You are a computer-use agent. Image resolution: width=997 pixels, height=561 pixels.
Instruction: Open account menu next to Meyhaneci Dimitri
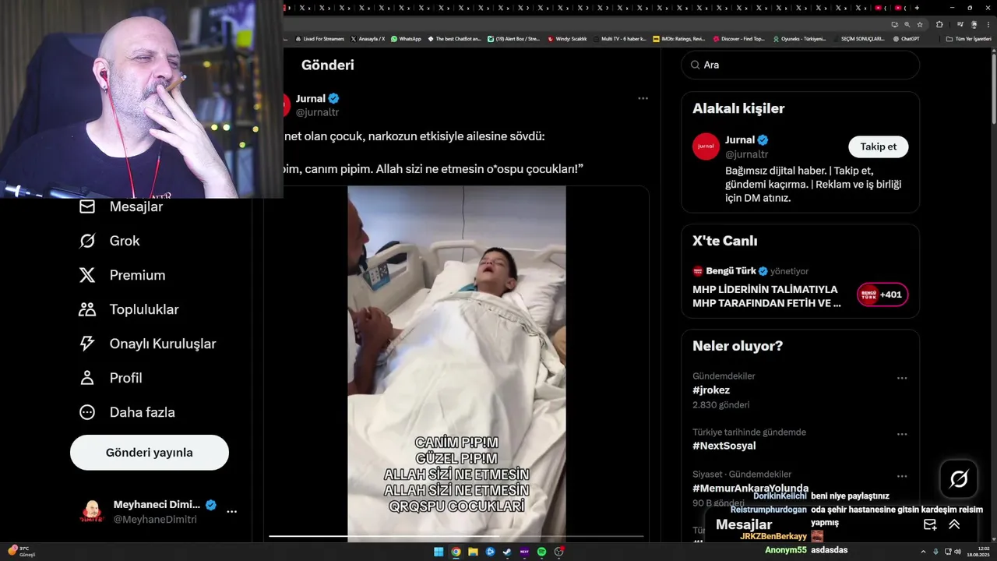[231, 512]
